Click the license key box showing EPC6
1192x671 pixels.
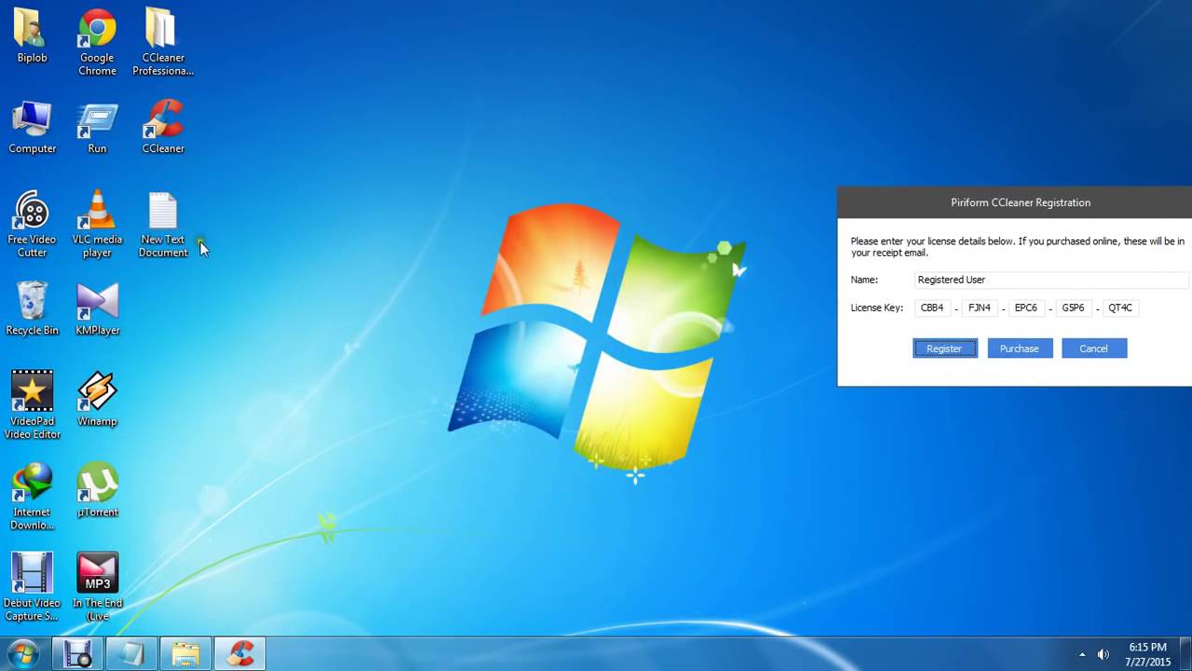[x=1026, y=308]
